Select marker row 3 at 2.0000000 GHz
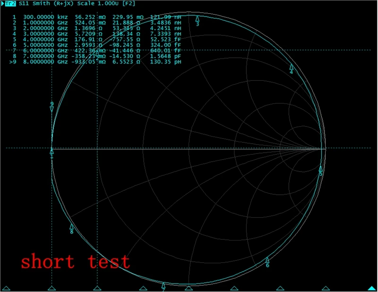 click(97, 28)
